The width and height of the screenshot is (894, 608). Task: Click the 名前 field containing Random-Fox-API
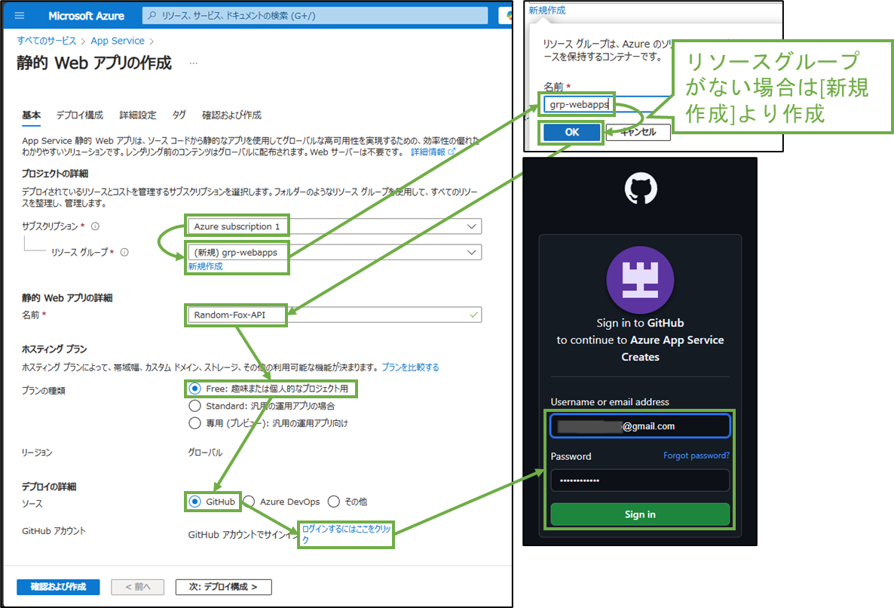point(335,315)
